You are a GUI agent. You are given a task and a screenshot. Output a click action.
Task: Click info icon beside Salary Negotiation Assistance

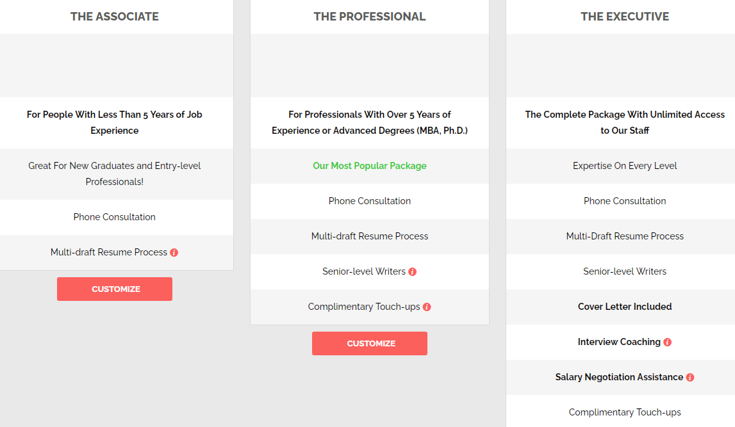click(x=690, y=377)
